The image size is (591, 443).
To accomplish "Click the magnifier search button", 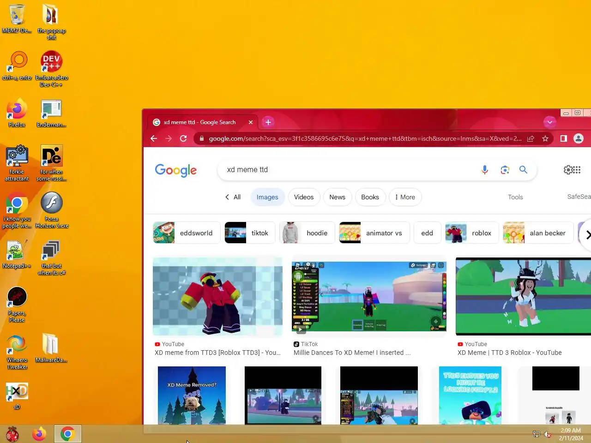I will coord(523,170).
